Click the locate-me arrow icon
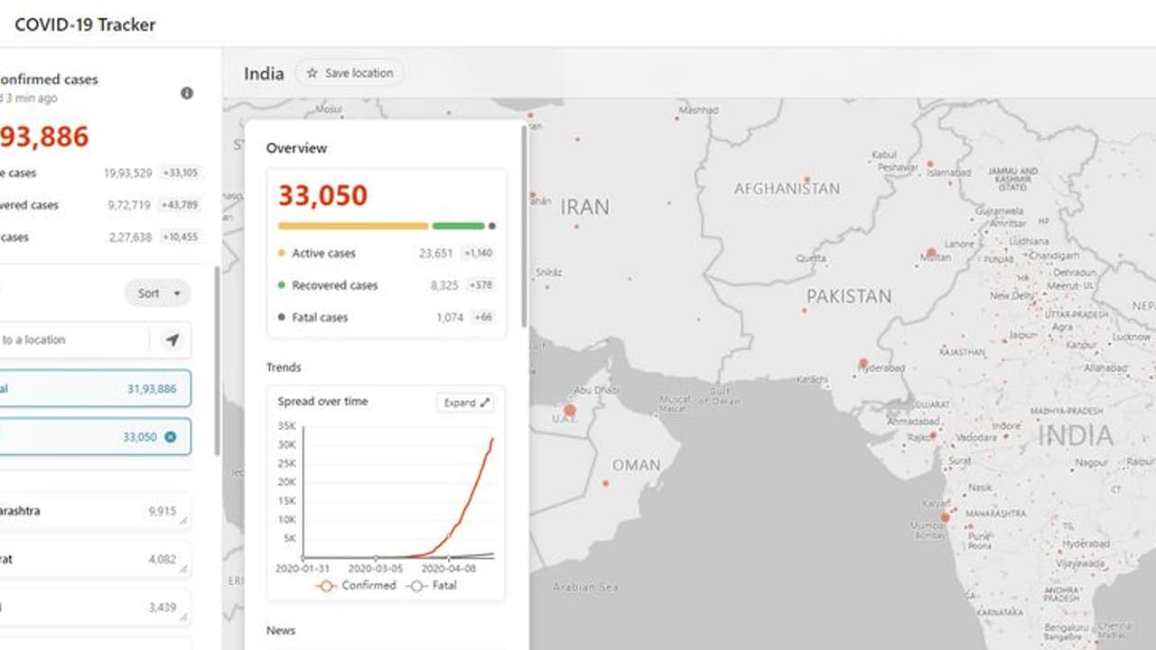The width and height of the screenshot is (1156, 650). tap(172, 340)
